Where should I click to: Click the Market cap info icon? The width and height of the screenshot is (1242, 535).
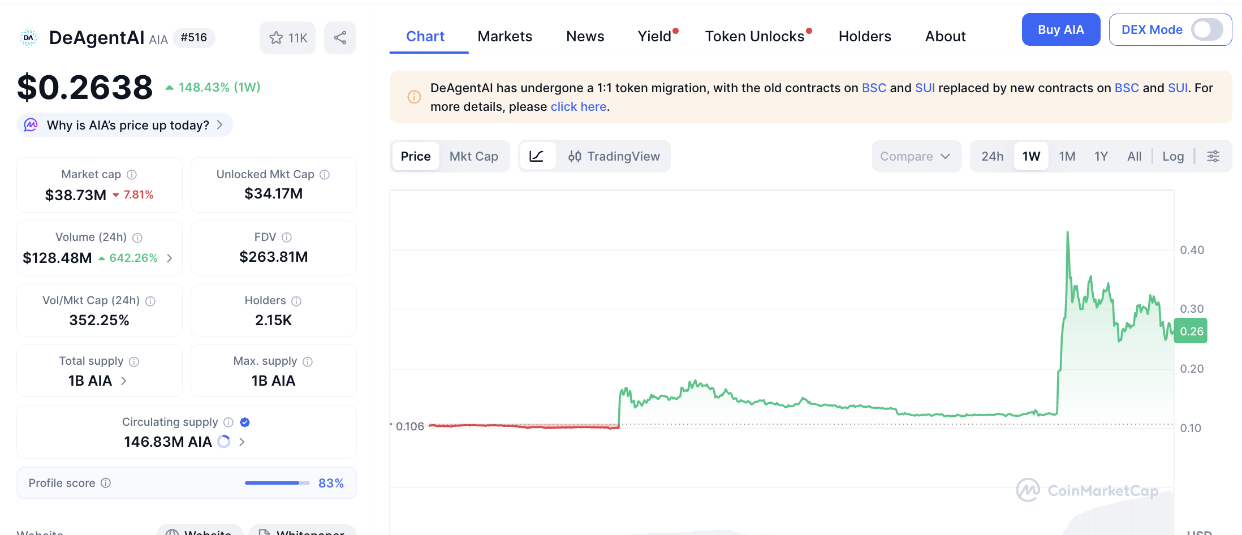[132, 175]
